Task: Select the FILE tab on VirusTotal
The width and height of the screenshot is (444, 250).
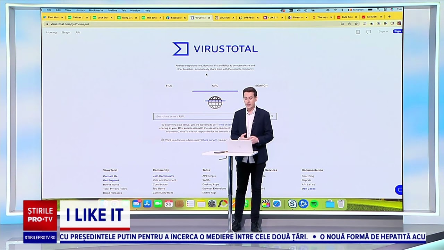Action: click(169, 85)
